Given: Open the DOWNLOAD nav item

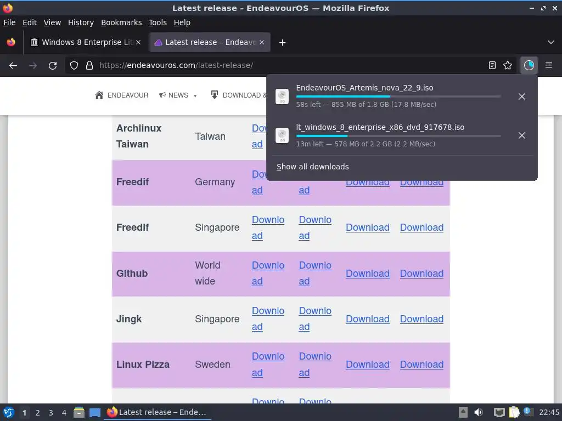Looking at the screenshot, I should pyautogui.click(x=238, y=95).
